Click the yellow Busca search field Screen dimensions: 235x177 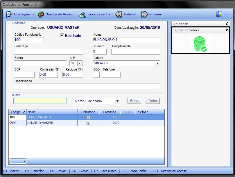pyautogui.click(x=40, y=101)
